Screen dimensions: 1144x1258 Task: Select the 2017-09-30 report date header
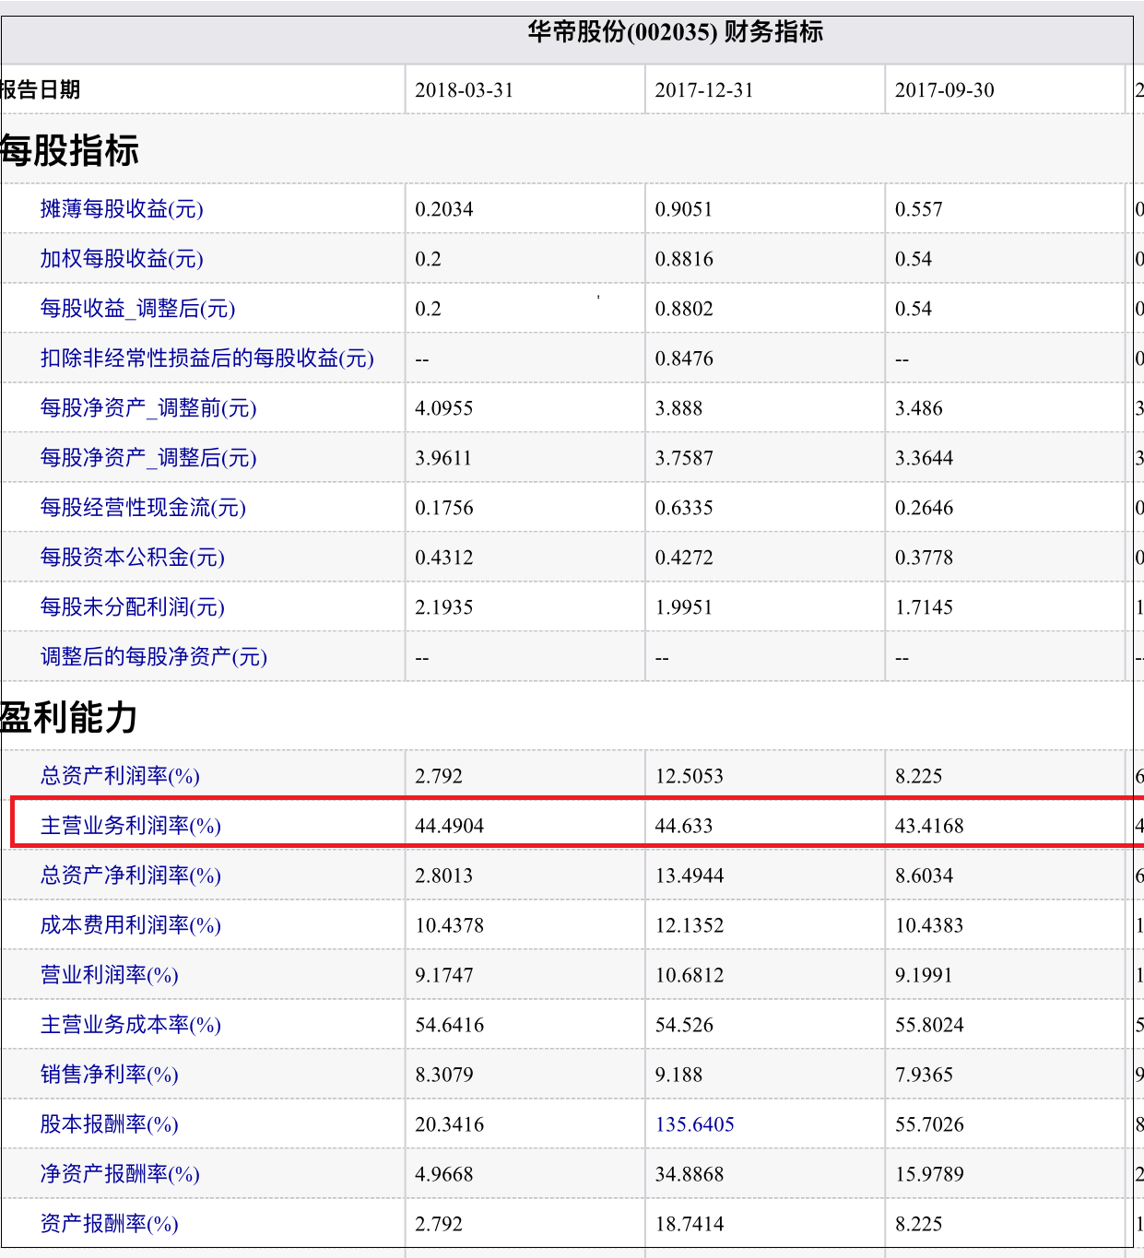(945, 90)
